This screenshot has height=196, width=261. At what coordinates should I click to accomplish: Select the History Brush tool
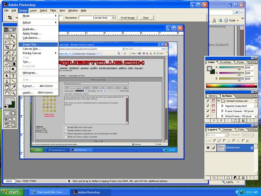pyautogui.click(x=13, y=59)
